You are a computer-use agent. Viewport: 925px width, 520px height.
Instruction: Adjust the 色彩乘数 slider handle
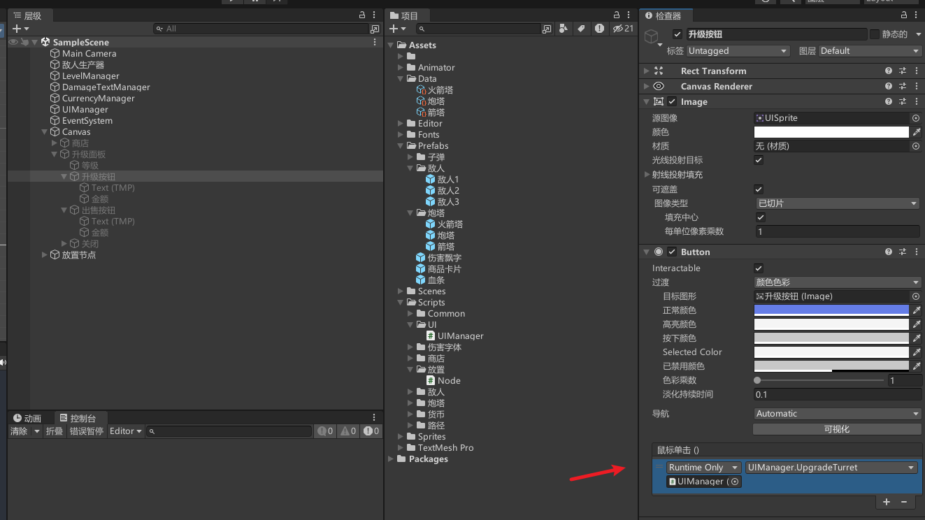(x=757, y=380)
